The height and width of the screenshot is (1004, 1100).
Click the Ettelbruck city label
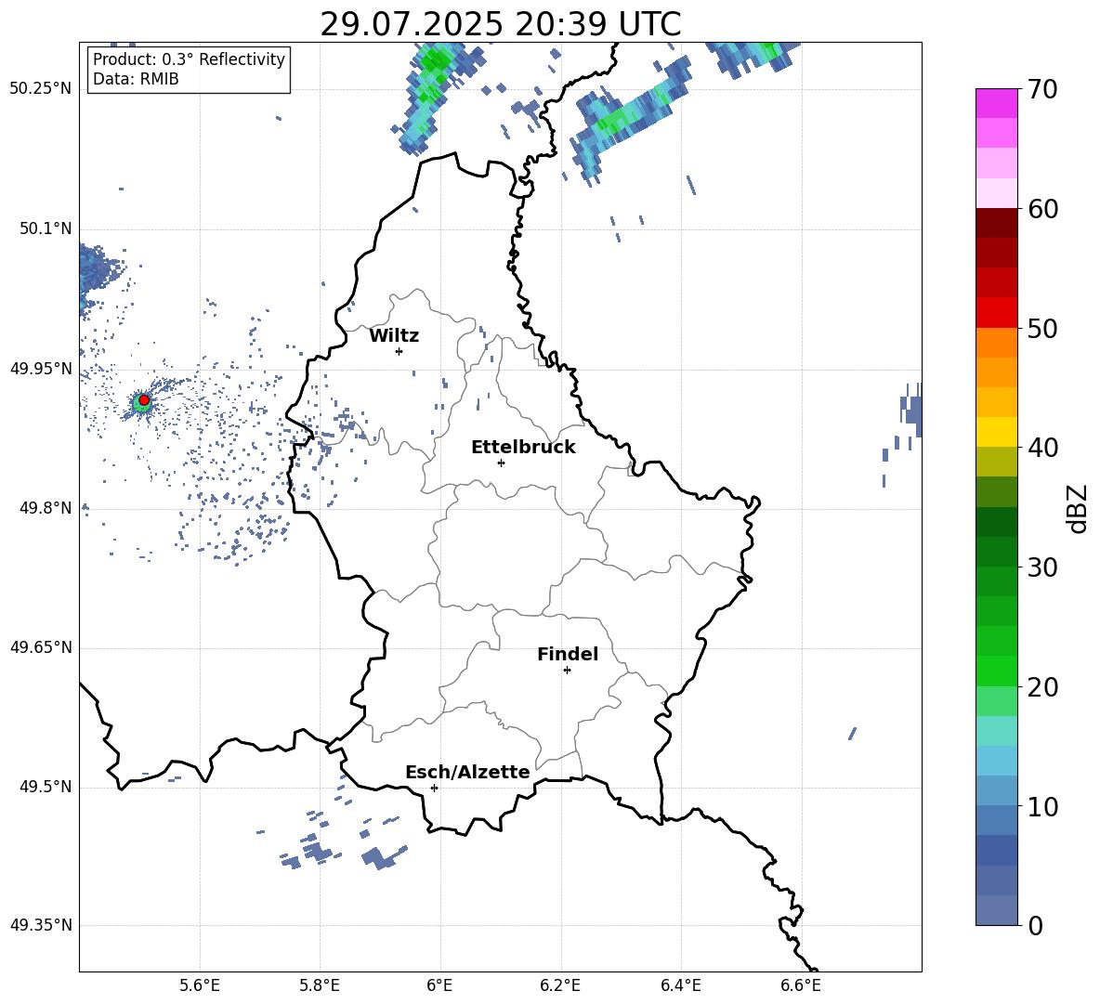523,448
